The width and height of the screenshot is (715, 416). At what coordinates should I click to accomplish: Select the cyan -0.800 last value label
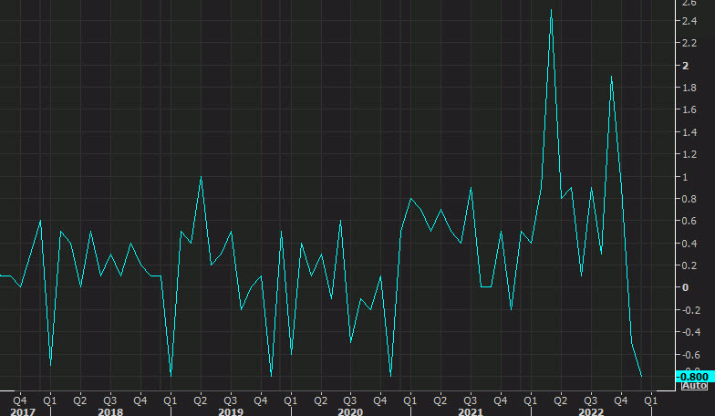pyautogui.click(x=693, y=376)
